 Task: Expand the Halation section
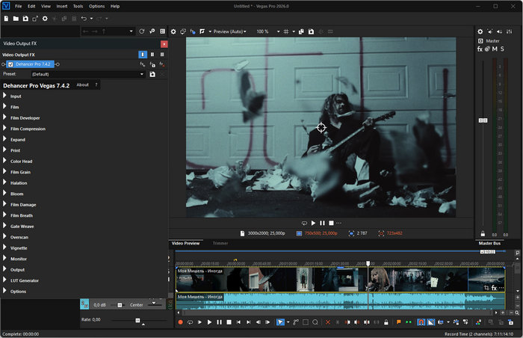point(4,182)
